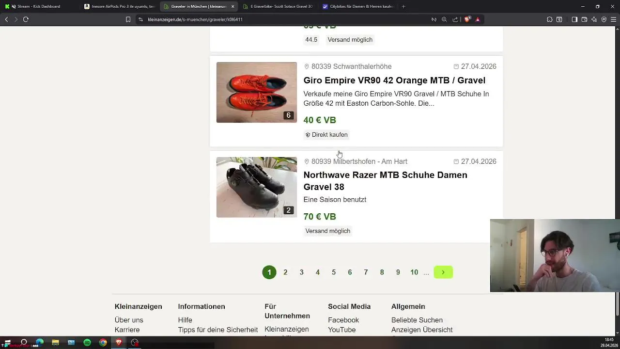Switch to Brave browser in taskbar

[x=119, y=342]
